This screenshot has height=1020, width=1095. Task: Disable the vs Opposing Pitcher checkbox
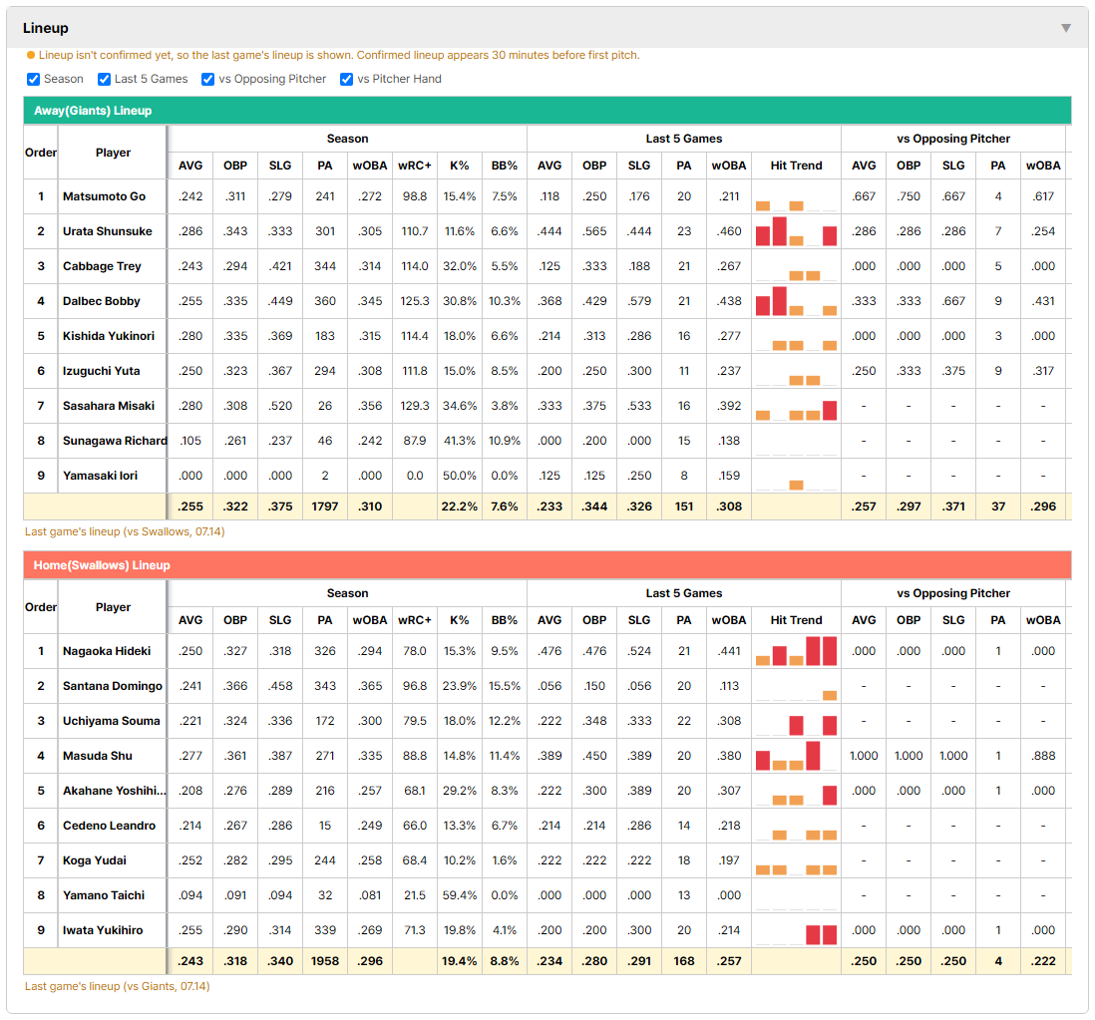[x=208, y=79]
